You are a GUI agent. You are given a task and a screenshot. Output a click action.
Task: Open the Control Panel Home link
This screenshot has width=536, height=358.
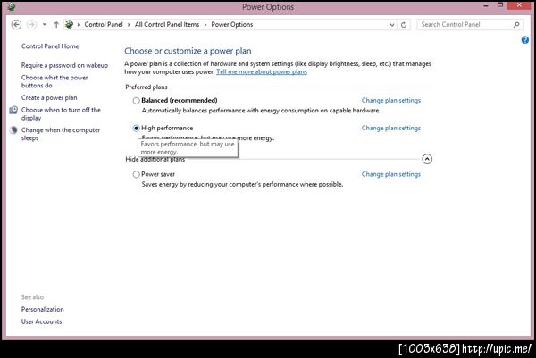tap(50, 46)
